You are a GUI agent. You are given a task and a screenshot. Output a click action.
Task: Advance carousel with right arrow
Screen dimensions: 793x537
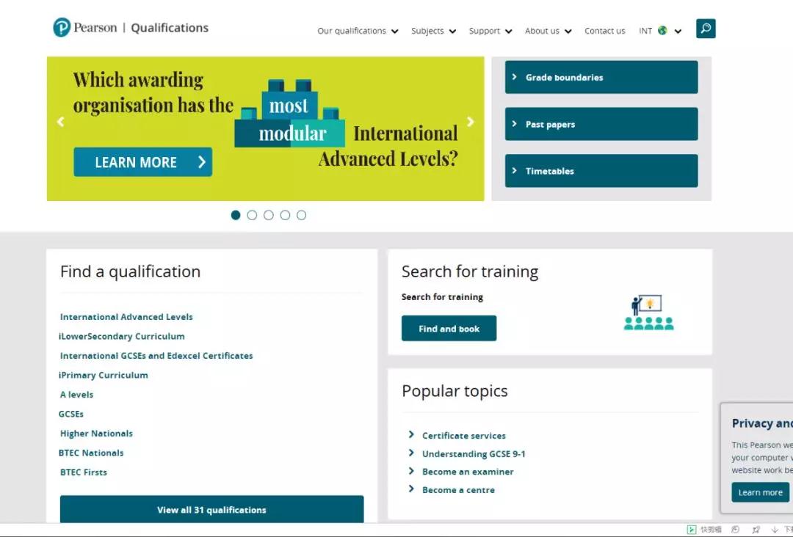(471, 122)
